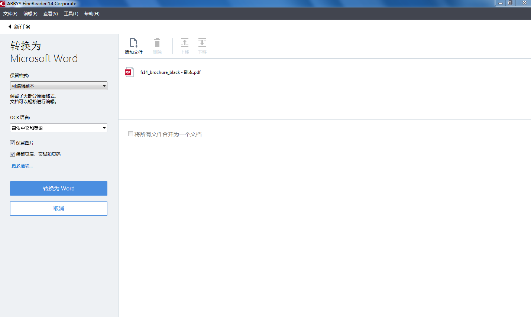Click the 转换为 Word button
The width and height of the screenshot is (531, 317).
coord(58,188)
